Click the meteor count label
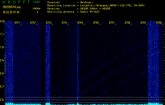The width and height of the screenshot is (165, 105). 37,8
